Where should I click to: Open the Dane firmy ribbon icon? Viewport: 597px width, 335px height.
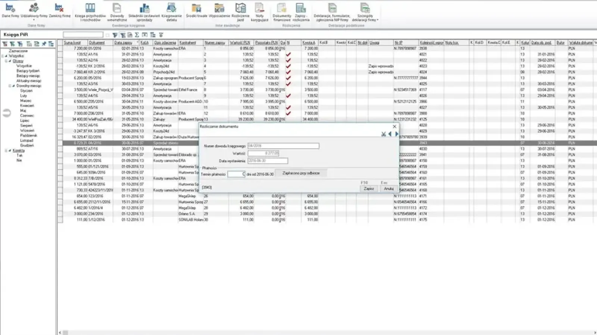click(10, 10)
